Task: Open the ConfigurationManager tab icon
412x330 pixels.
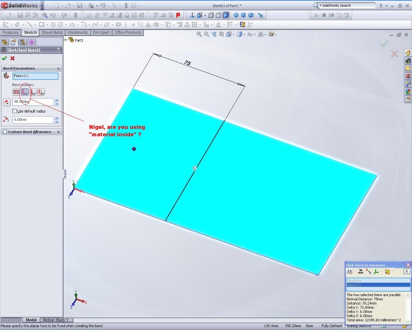Action: 23,42
